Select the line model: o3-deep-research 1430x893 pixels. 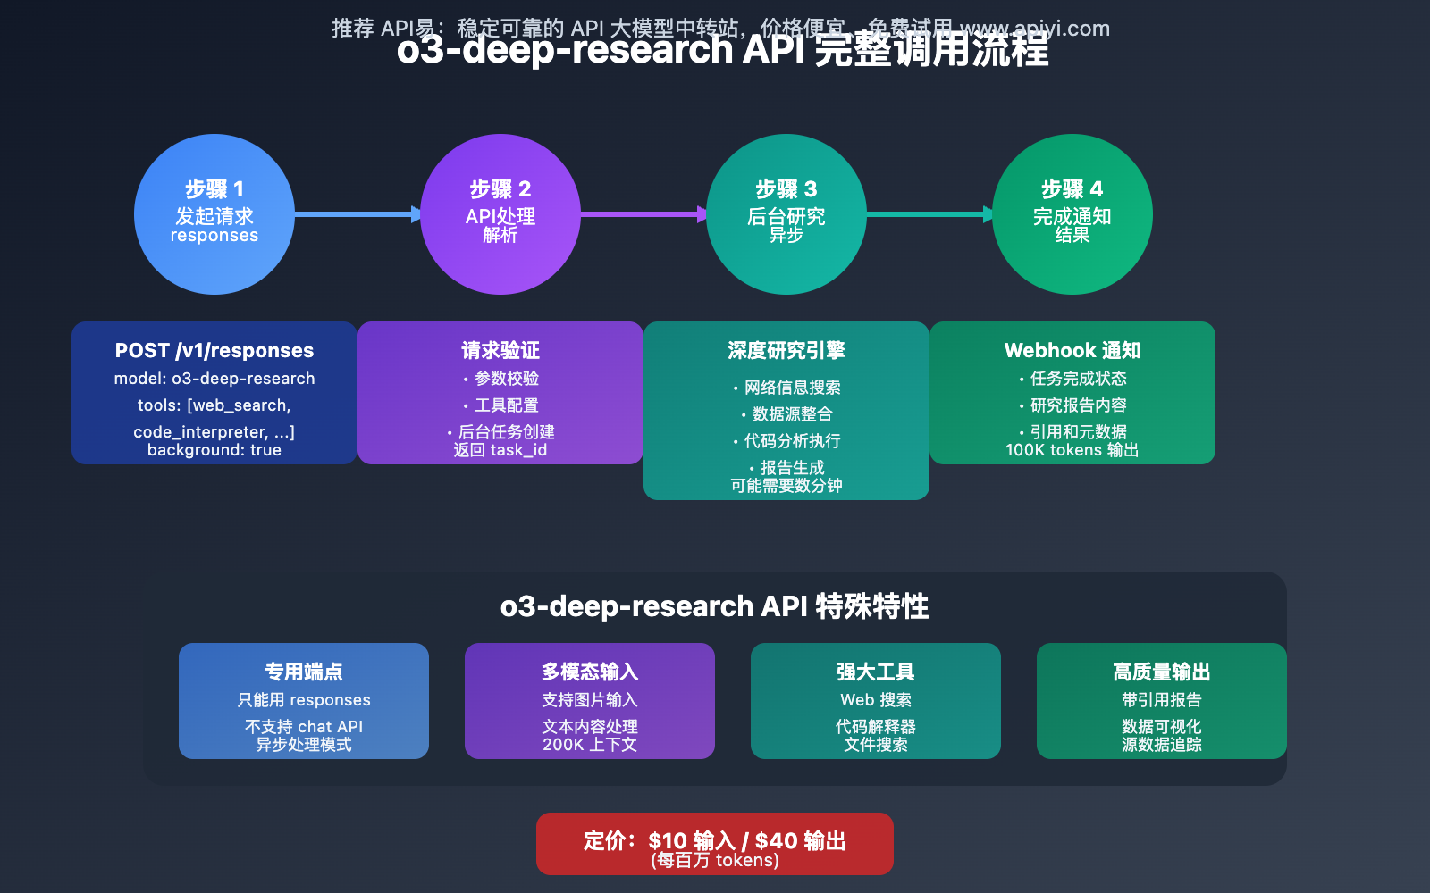pos(214,379)
